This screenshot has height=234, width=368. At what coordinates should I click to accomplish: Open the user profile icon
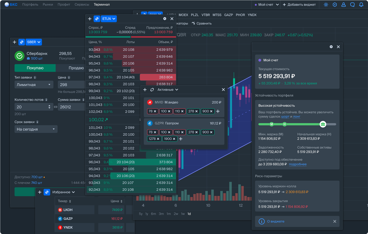click(343, 5)
